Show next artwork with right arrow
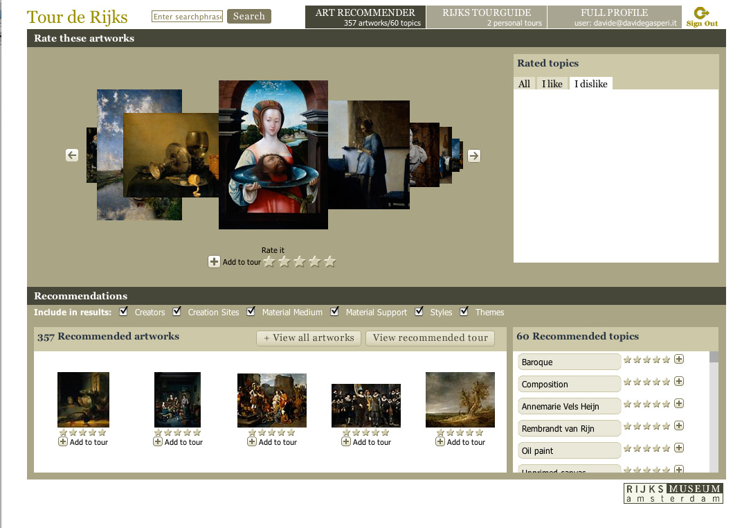The height and width of the screenshot is (528, 742). [474, 156]
